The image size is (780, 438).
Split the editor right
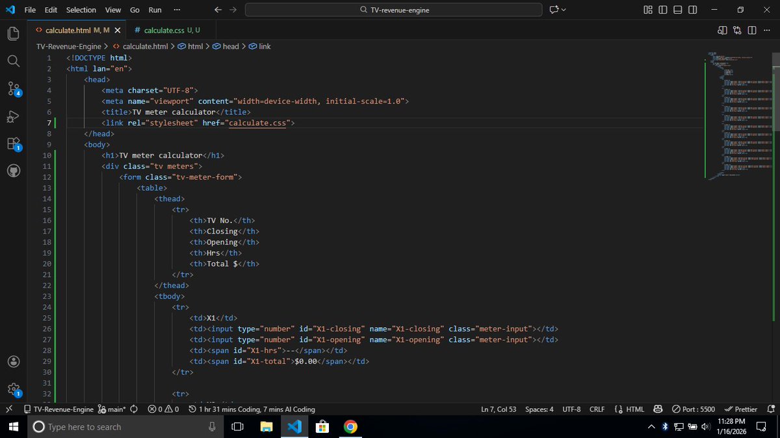(x=752, y=30)
